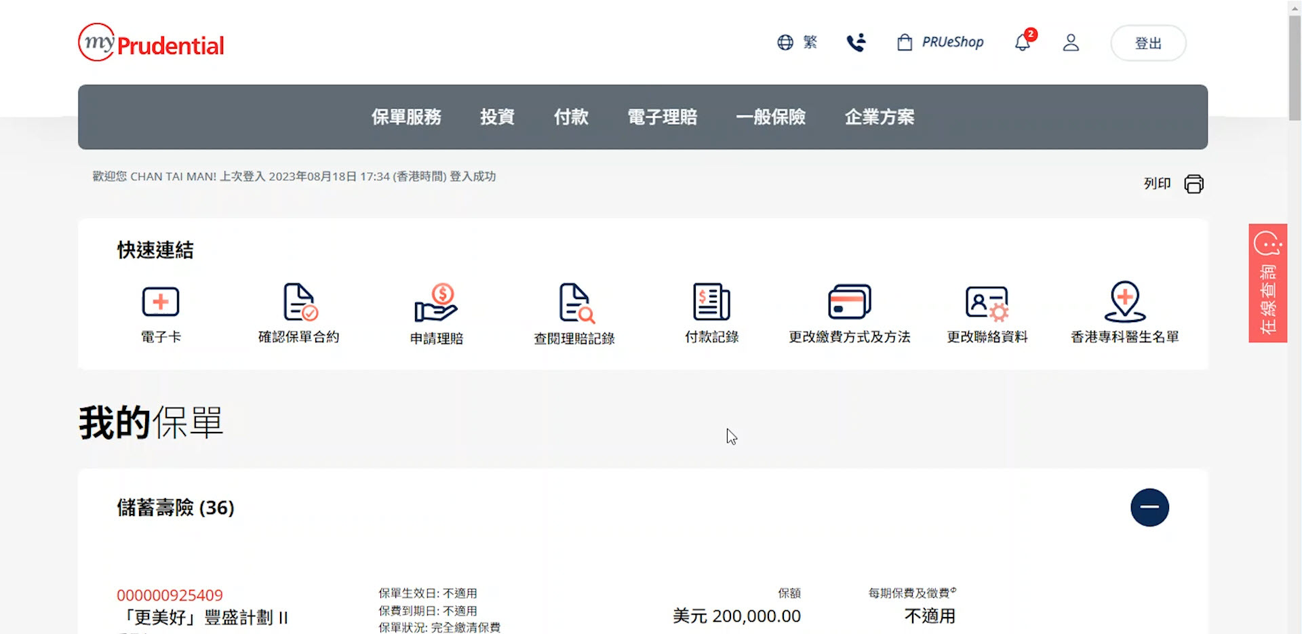Click the 確認保單合約 document icon
The height and width of the screenshot is (634, 1302).
(x=299, y=302)
